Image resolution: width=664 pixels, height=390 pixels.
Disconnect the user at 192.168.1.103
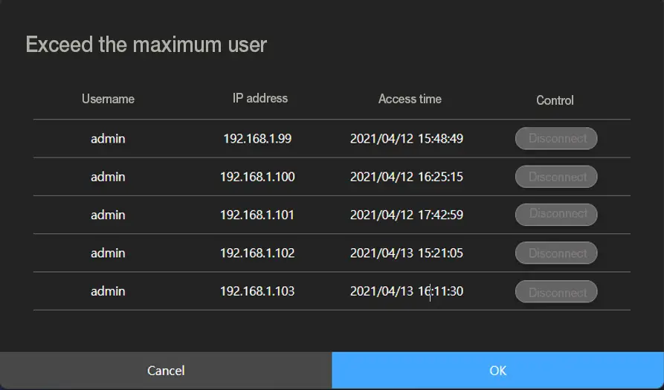click(x=556, y=292)
